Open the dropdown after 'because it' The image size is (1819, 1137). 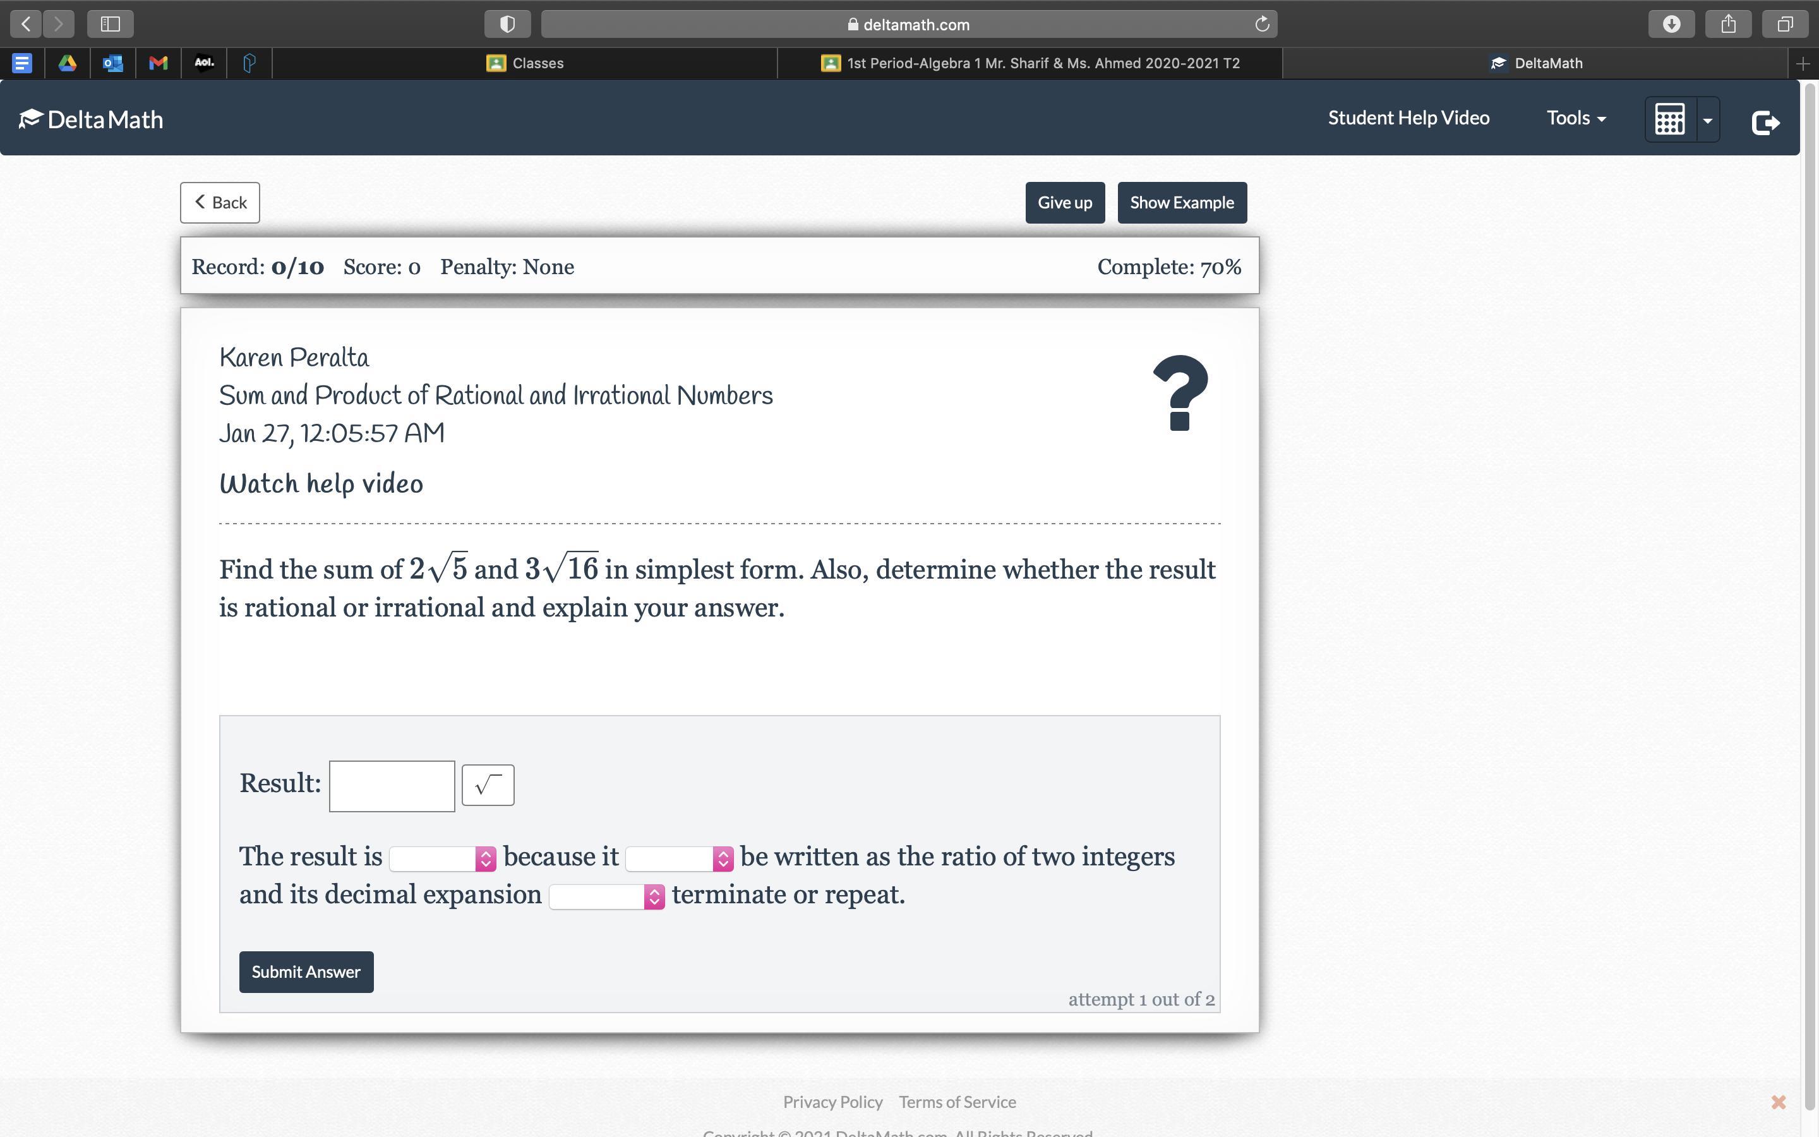pyautogui.click(x=679, y=858)
